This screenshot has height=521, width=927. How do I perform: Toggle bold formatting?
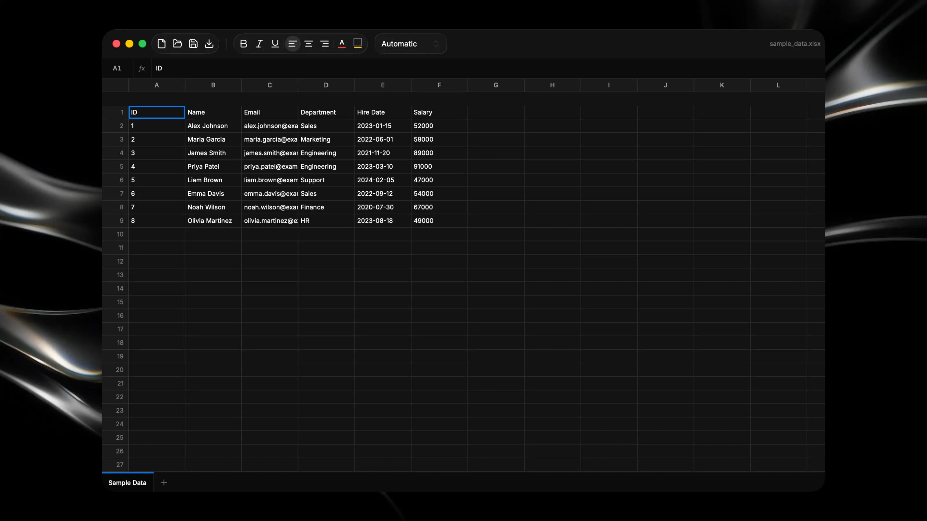(243, 43)
